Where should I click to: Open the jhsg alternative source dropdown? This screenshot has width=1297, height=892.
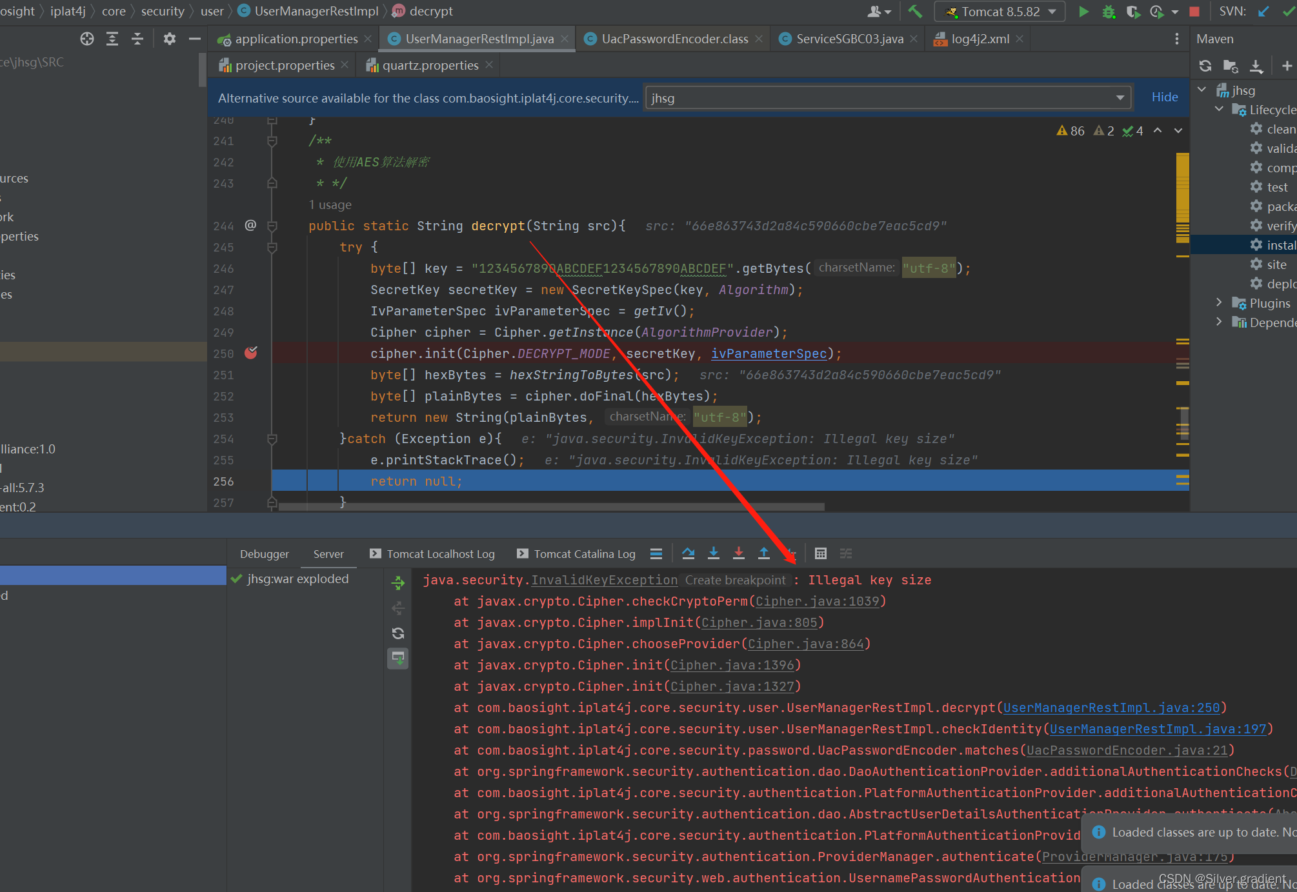tap(888, 98)
